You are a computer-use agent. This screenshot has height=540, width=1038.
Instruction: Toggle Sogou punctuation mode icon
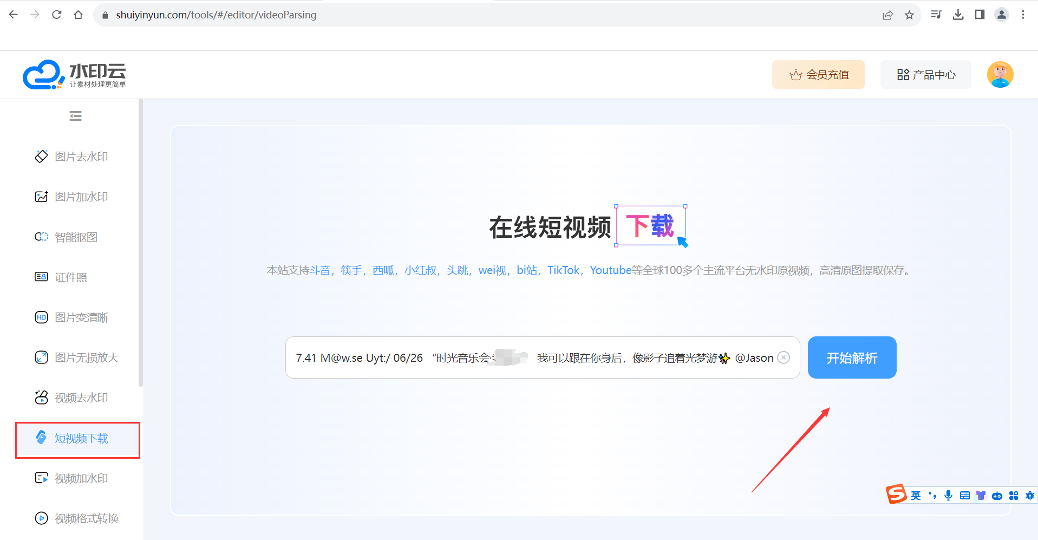932,495
